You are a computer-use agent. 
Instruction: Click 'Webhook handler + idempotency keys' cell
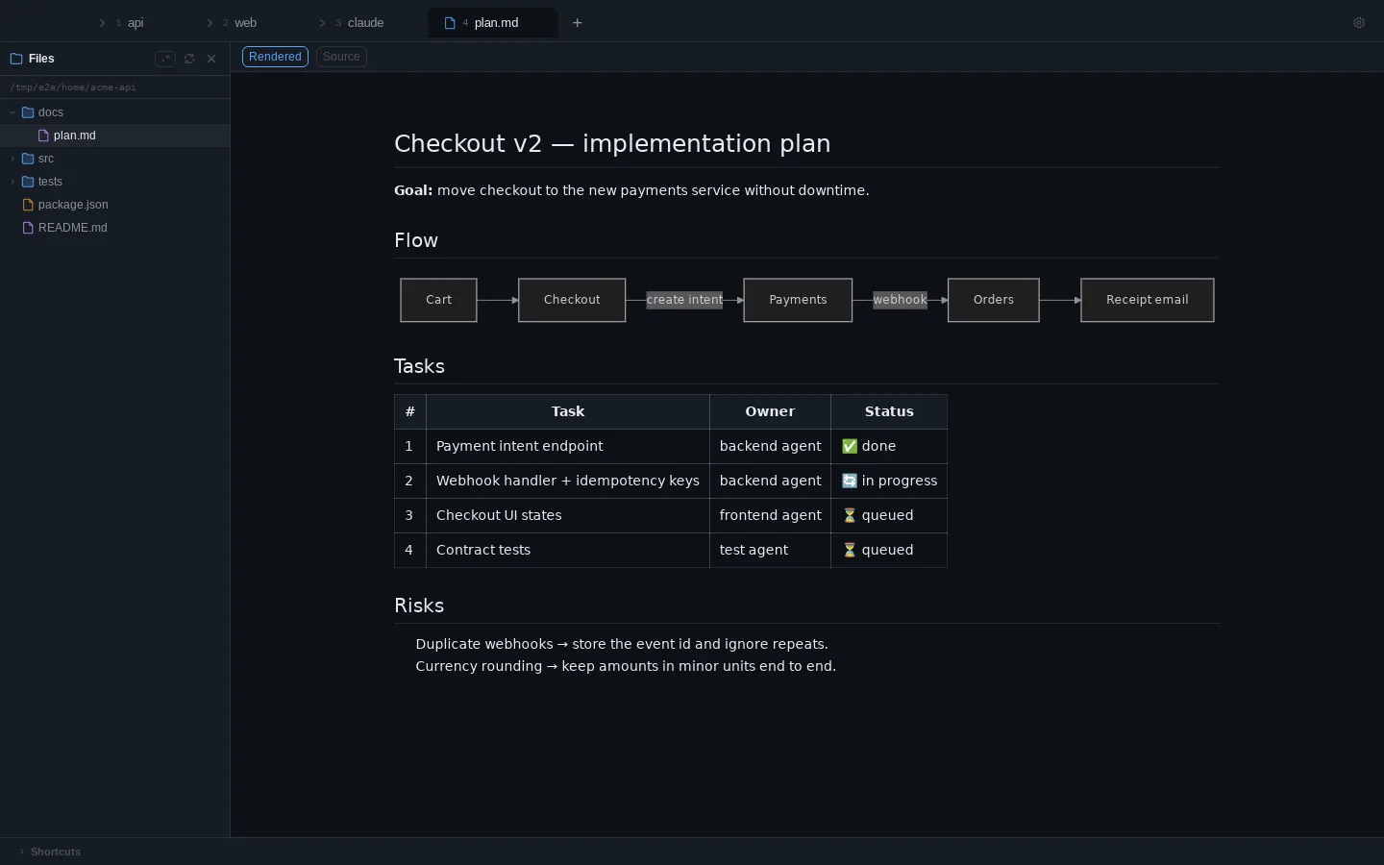tap(568, 481)
